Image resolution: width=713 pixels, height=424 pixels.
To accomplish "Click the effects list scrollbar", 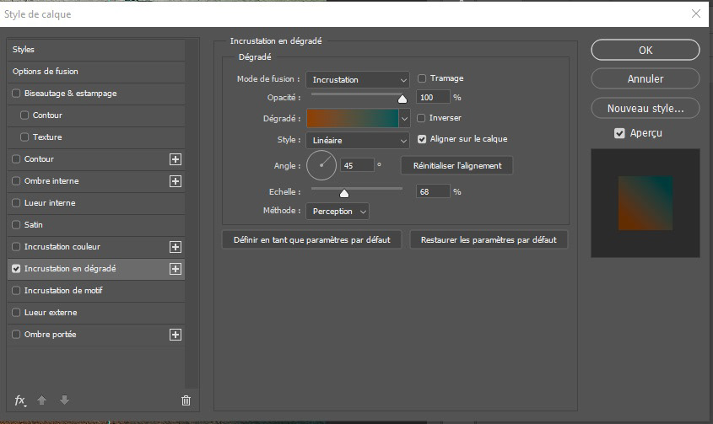I will (x=192, y=213).
